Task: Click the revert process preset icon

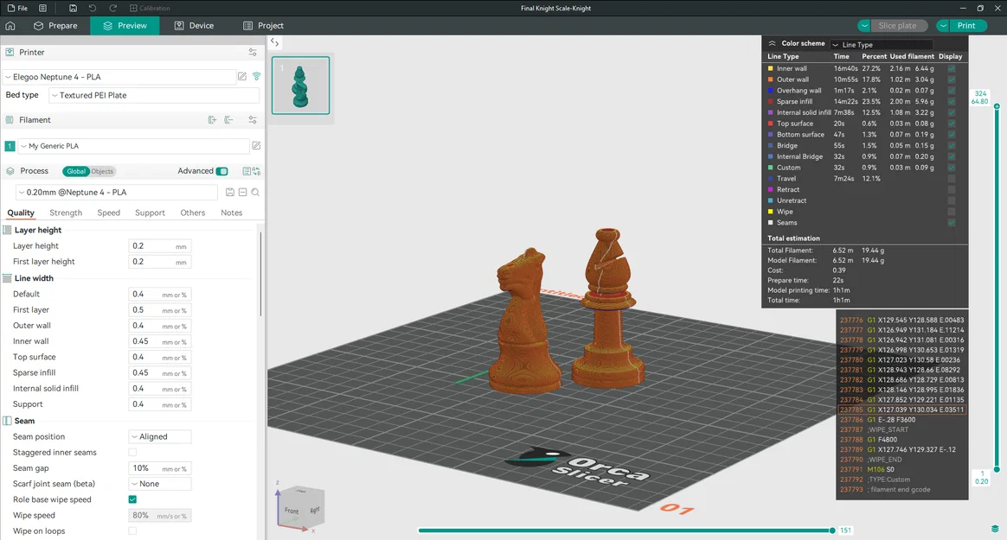Action: point(243,193)
